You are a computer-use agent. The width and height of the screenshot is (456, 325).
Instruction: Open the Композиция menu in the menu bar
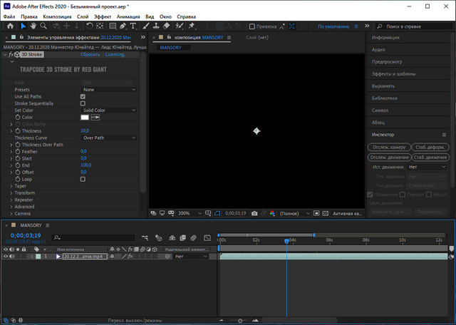click(57, 15)
